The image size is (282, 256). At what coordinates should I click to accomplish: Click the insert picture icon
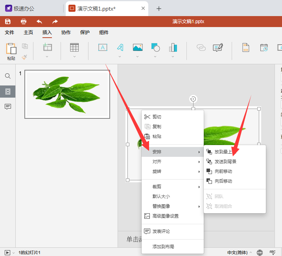tap(137, 47)
